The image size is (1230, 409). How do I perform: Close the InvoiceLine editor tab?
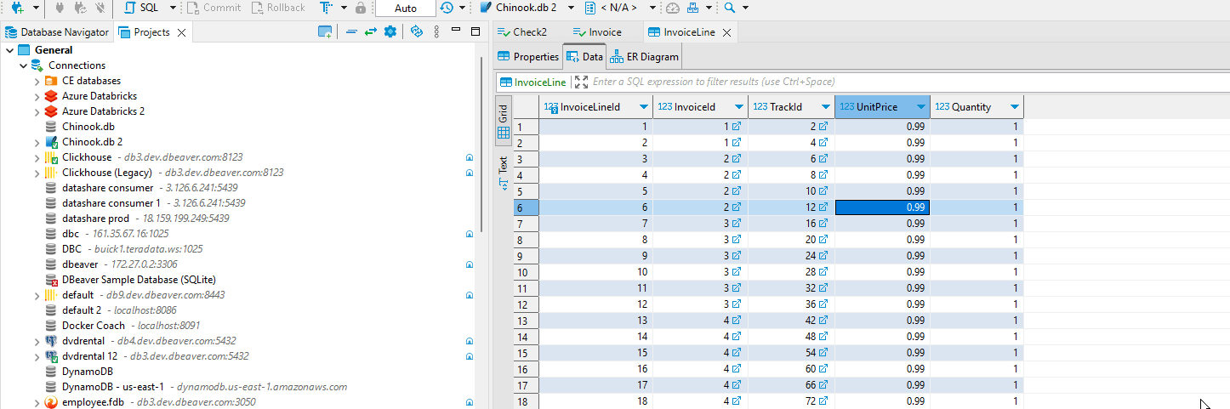point(726,32)
